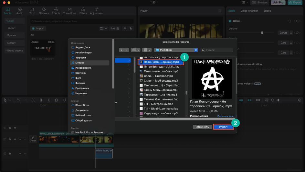Click the Cover edit icon on video track
This screenshot has width=305, height=172.
click(x=33, y=139)
